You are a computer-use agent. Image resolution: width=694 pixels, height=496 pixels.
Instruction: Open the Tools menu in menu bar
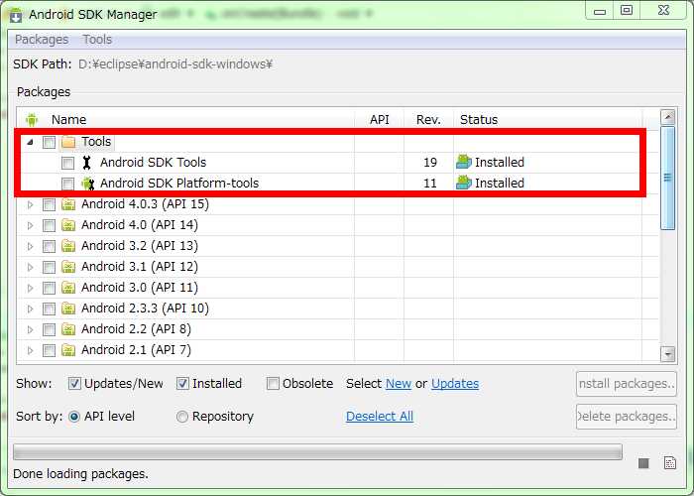coord(97,40)
